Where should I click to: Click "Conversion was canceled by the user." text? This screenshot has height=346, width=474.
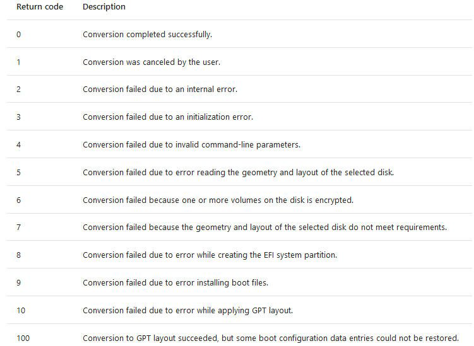pos(151,62)
